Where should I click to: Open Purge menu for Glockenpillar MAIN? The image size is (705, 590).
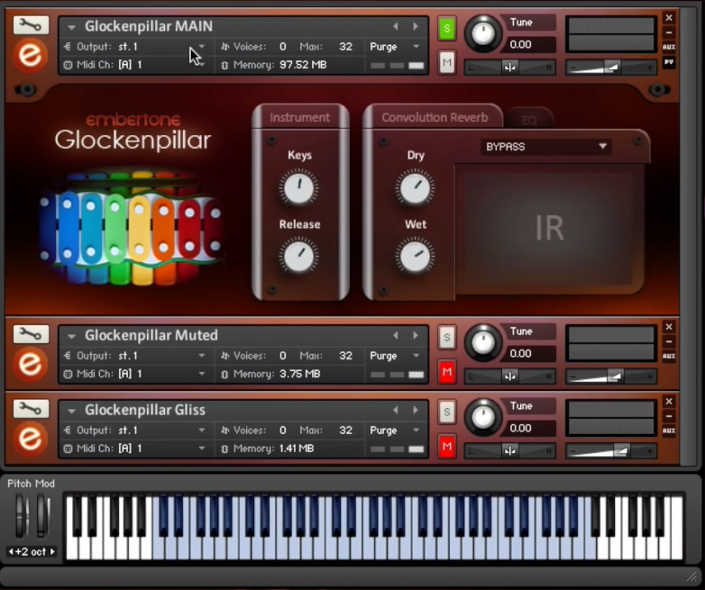pyautogui.click(x=417, y=46)
